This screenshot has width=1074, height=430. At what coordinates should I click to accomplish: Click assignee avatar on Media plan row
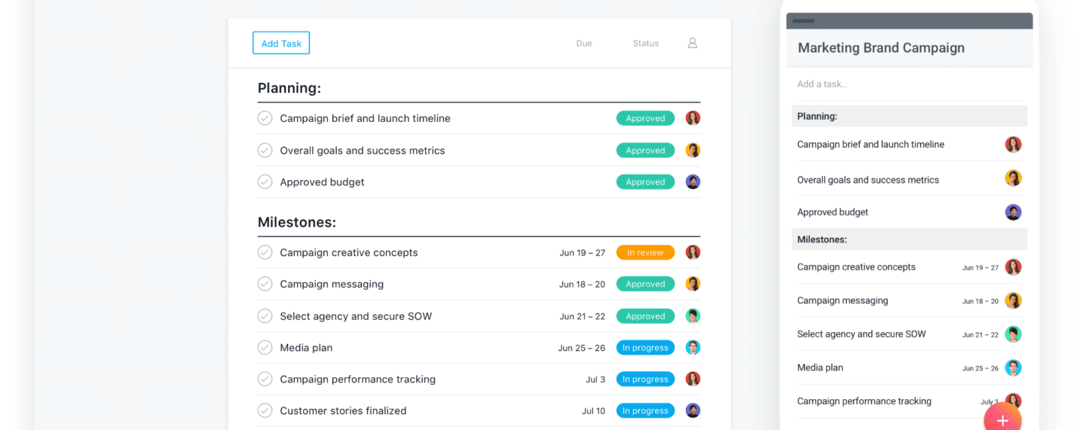click(693, 348)
